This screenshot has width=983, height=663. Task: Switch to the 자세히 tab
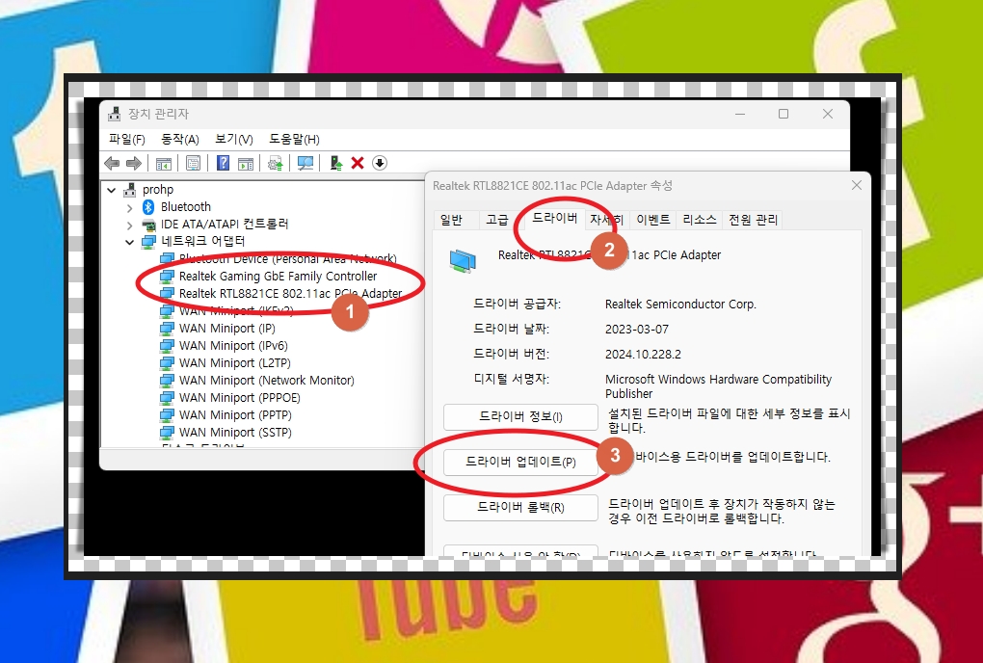coord(607,220)
